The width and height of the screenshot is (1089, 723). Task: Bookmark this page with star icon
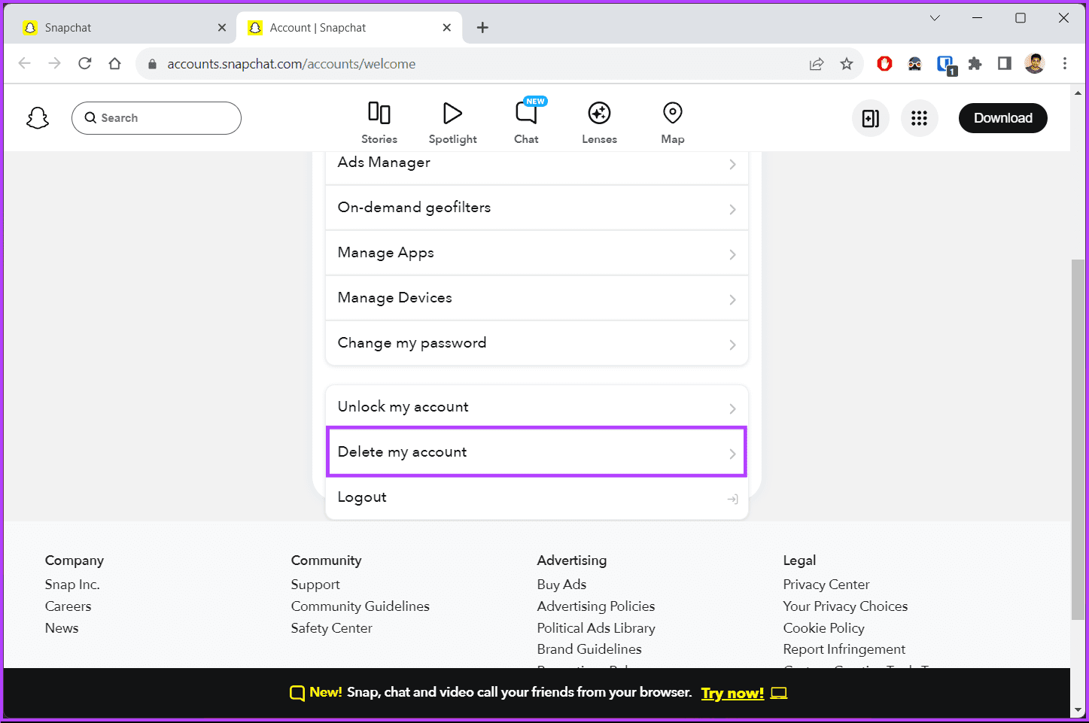(x=847, y=64)
